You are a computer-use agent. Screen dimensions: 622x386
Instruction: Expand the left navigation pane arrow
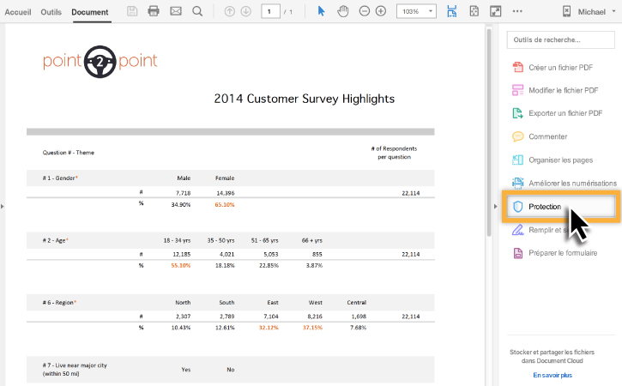(3, 206)
